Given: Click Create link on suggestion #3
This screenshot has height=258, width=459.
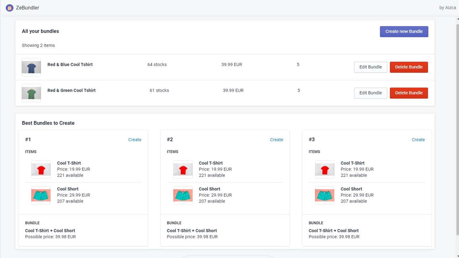Looking at the screenshot, I should [x=418, y=140].
